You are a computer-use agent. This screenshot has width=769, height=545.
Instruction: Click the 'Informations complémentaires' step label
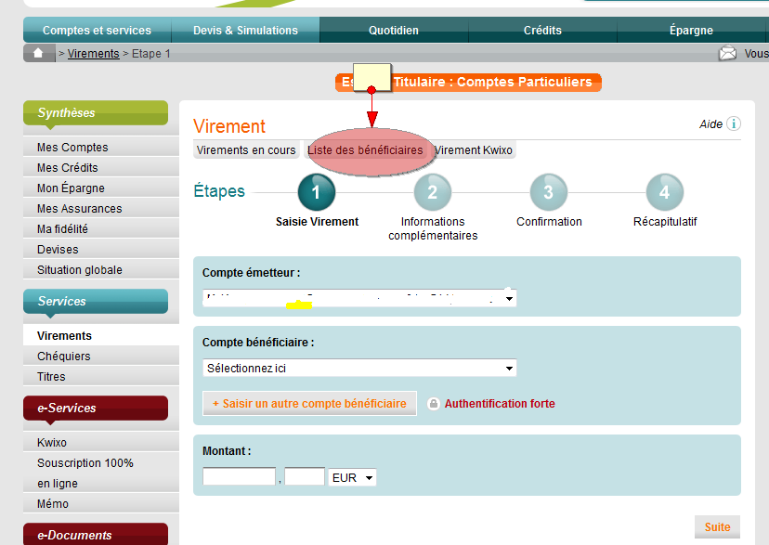pos(433,228)
